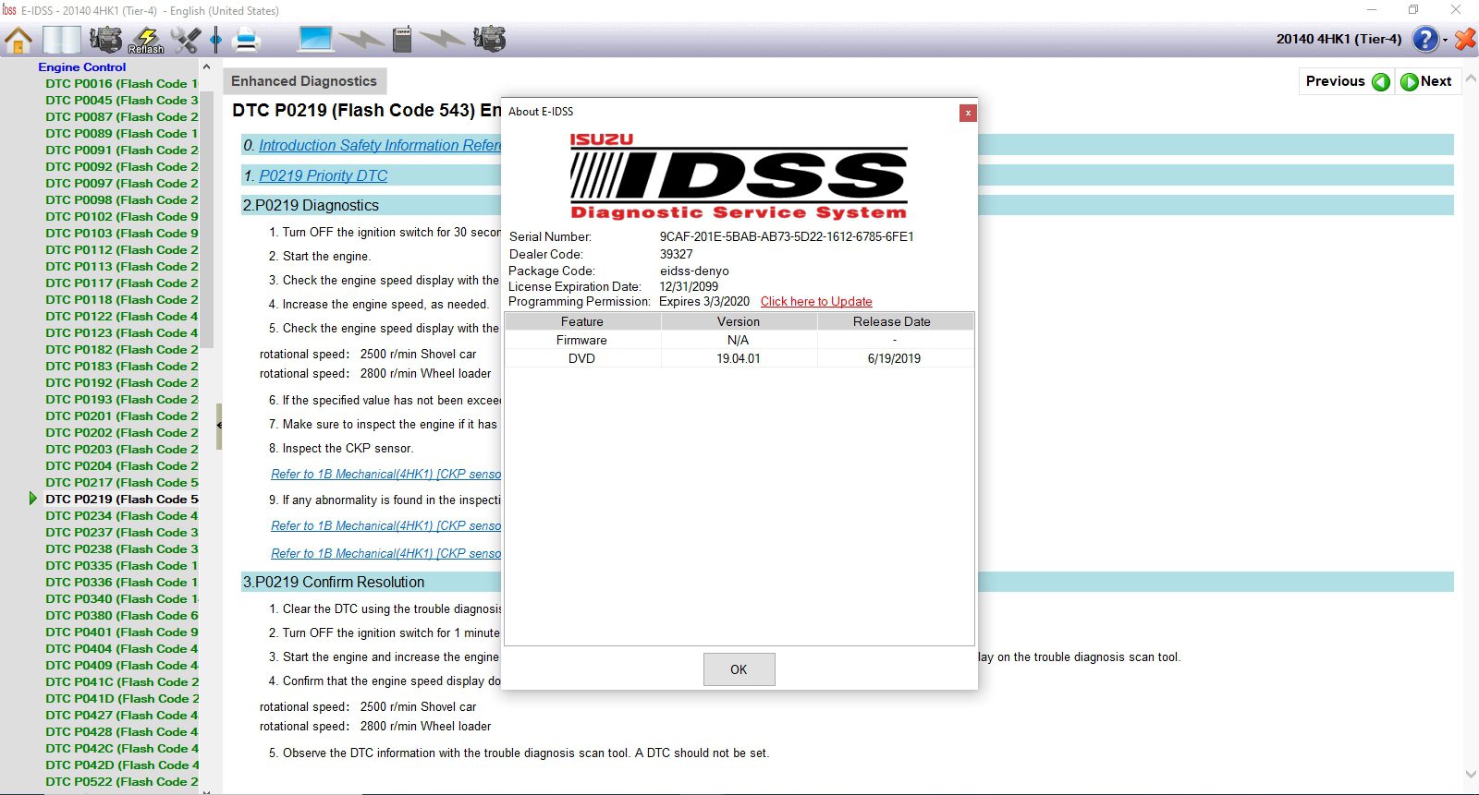
Task: Open the Help dropdown arrow
Action: click(1445, 40)
